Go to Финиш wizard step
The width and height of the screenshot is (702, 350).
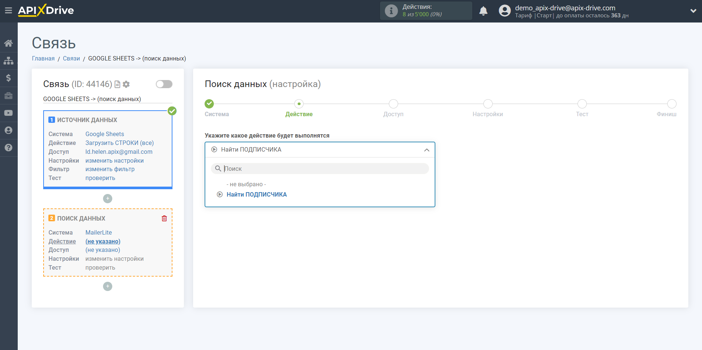(x=672, y=104)
